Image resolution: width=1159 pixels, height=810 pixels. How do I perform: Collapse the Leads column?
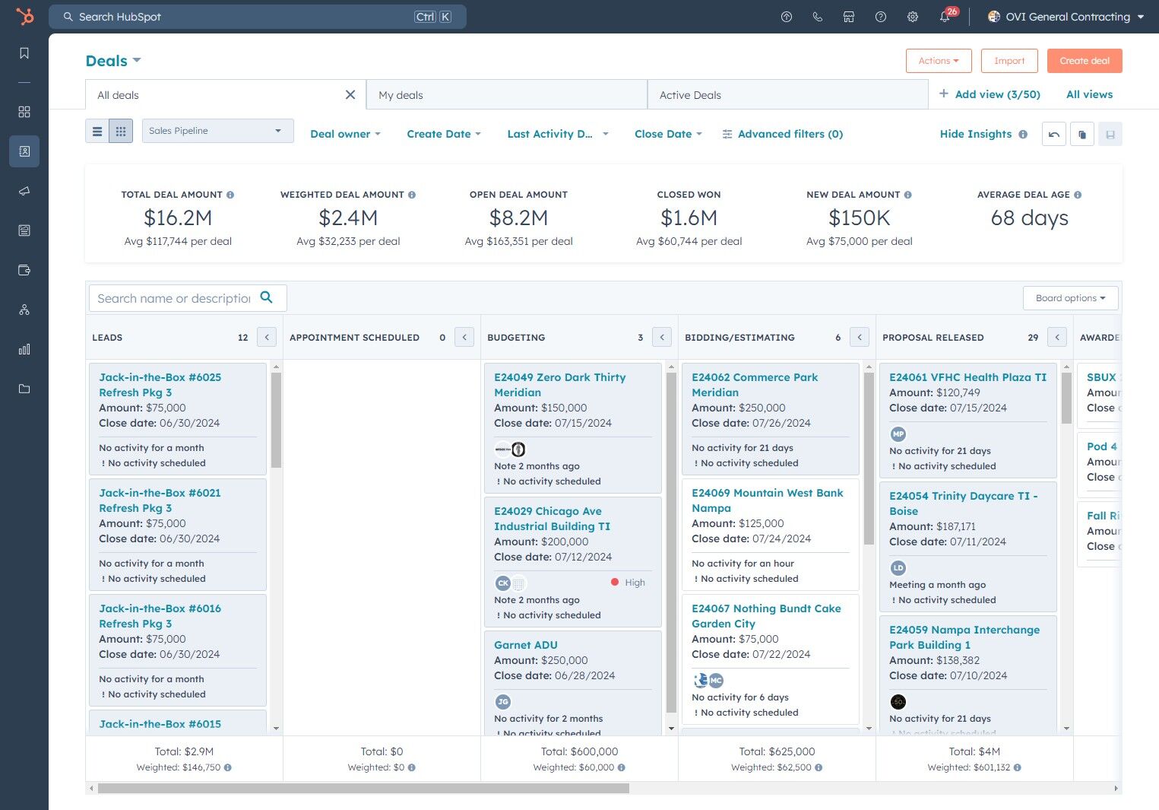pyautogui.click(x=267, y=337)
